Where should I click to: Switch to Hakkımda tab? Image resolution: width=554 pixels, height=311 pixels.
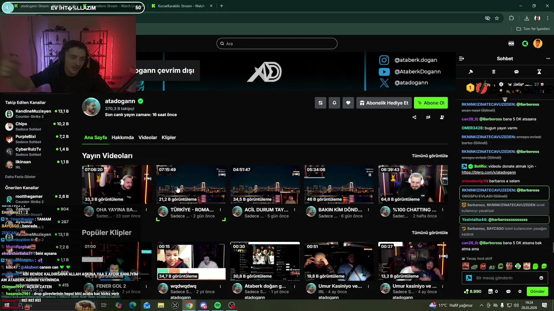[122, 137]
